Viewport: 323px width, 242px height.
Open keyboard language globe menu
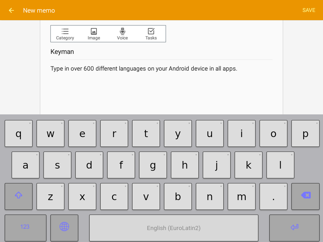[x=64, y=228]
